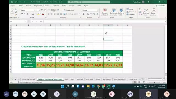The image size is (176, 99).
Task: Click the text orientation icon
Action: pyautogui.click(x=58, y=10)
